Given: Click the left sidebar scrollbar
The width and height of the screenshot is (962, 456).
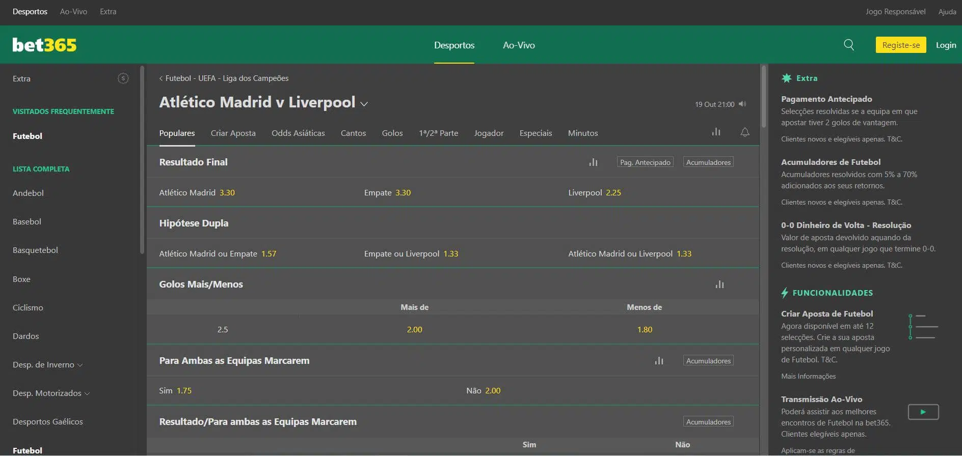Looking at the screenshot, I should (142, 159).
